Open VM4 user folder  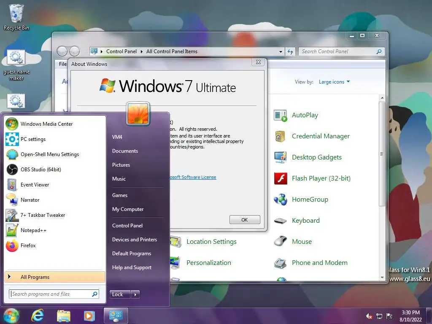(x=117, y=137)
